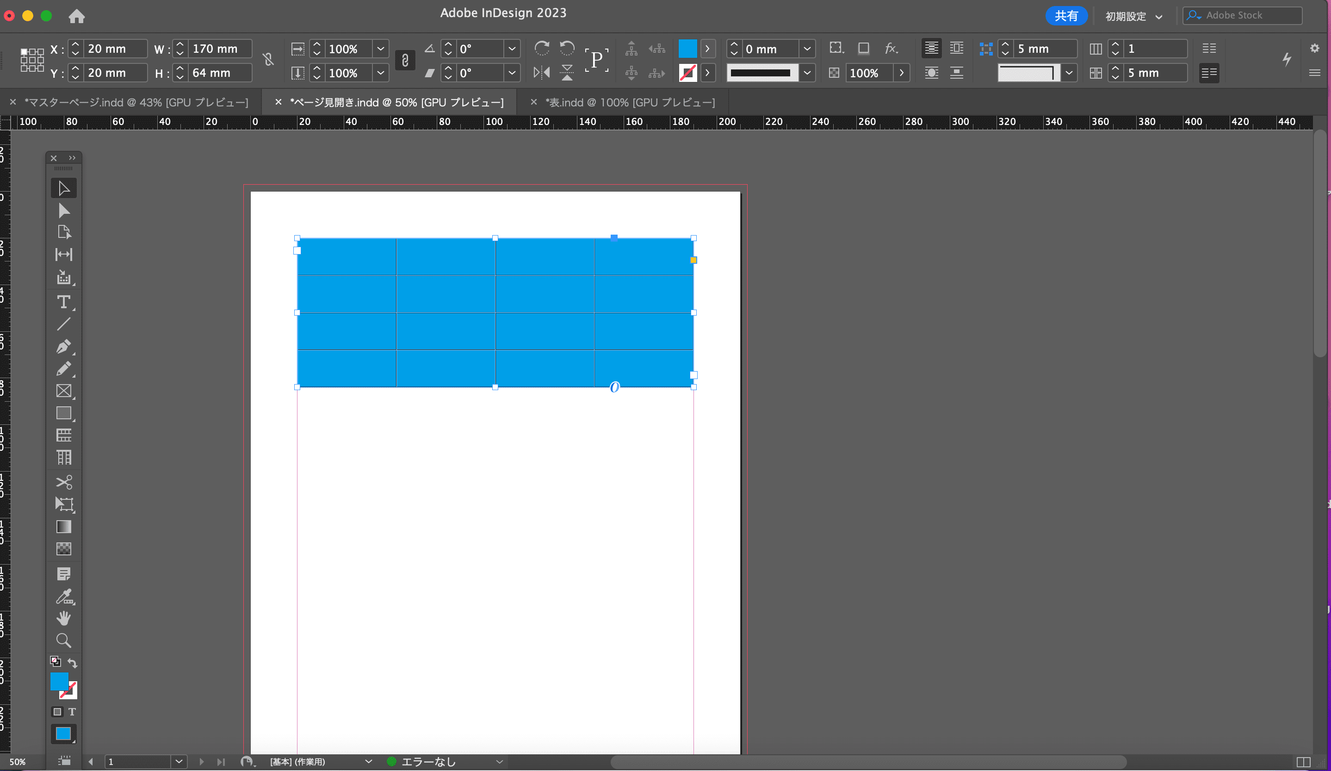Enable no text wrap option
Image resolution: width=1331 pixels, height=771 pixels.
pyautogui.click(x=932, y=49)
